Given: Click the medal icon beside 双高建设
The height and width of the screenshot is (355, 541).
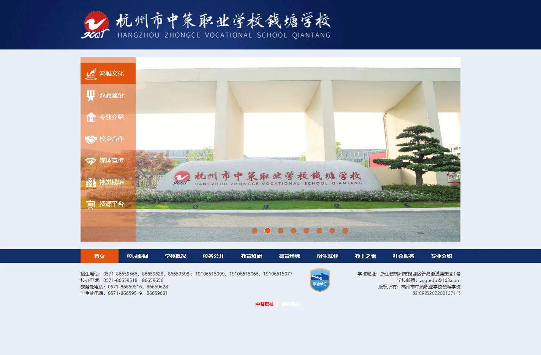Looking at the screenshot, I should (x=90, y=96).
